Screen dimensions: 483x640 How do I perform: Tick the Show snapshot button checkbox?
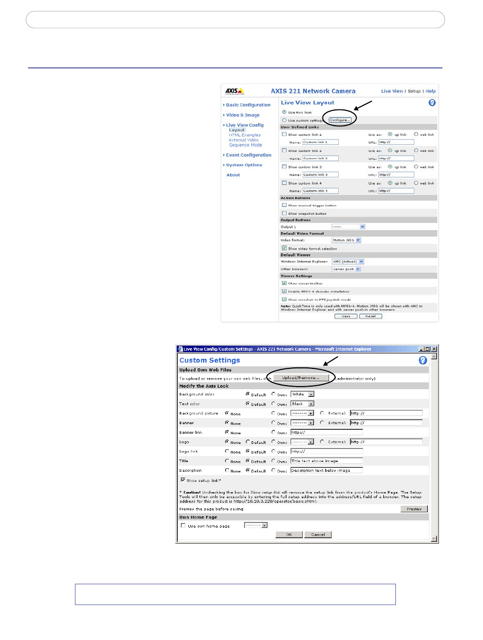point(284,213)
